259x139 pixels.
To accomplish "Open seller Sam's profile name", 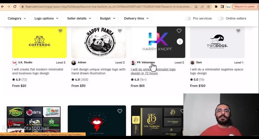I will (199, 62).
